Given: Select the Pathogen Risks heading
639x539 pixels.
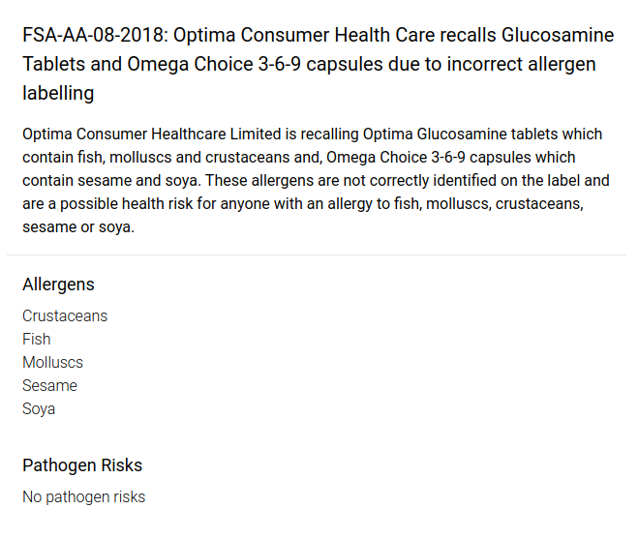Looking at the screenshot, I should click(x=82, y=465).
